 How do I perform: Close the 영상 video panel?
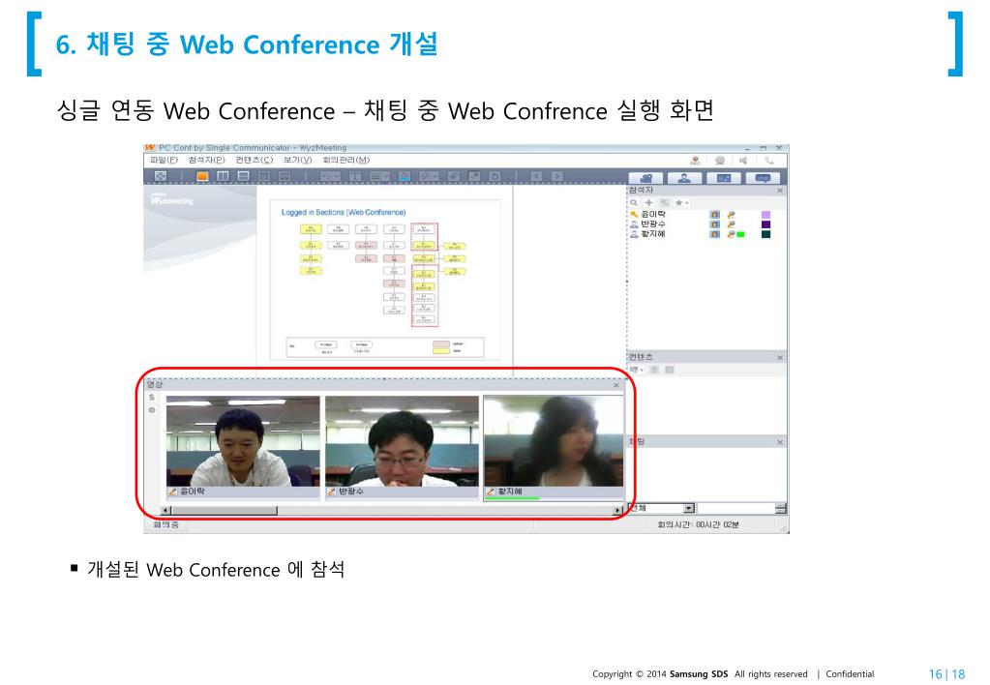point(616,384)
